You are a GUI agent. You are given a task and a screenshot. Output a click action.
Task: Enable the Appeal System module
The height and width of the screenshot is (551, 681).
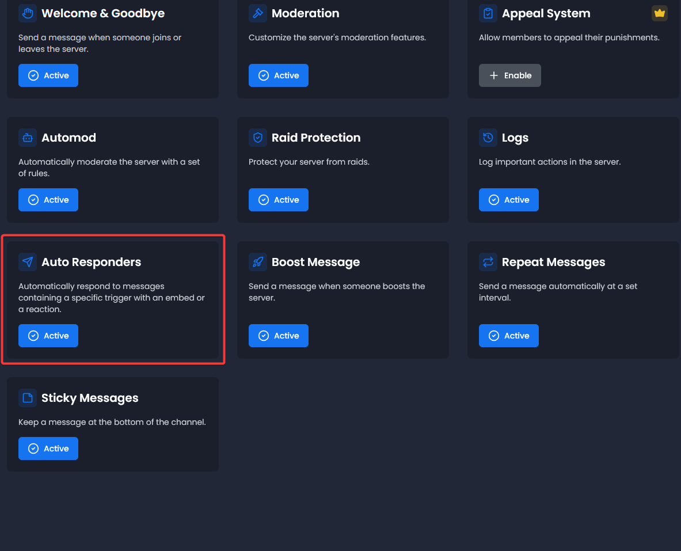pyautogui.click(x=510, y=75)
